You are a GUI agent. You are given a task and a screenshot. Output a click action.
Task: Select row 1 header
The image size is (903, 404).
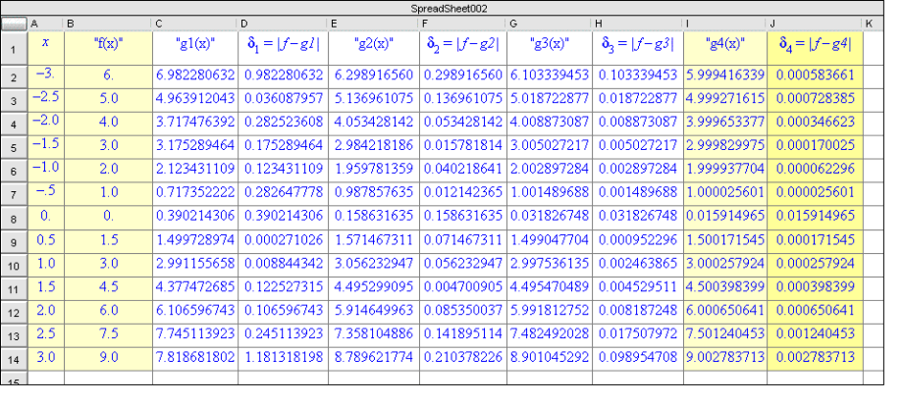[x=13, y=48]
